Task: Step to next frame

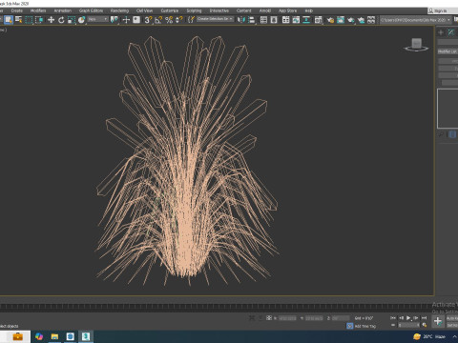Action: click(416, 317)
